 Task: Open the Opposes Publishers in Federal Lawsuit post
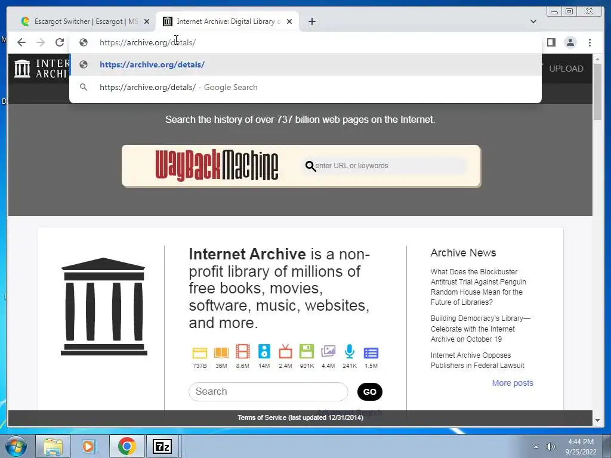coord(477,360)
